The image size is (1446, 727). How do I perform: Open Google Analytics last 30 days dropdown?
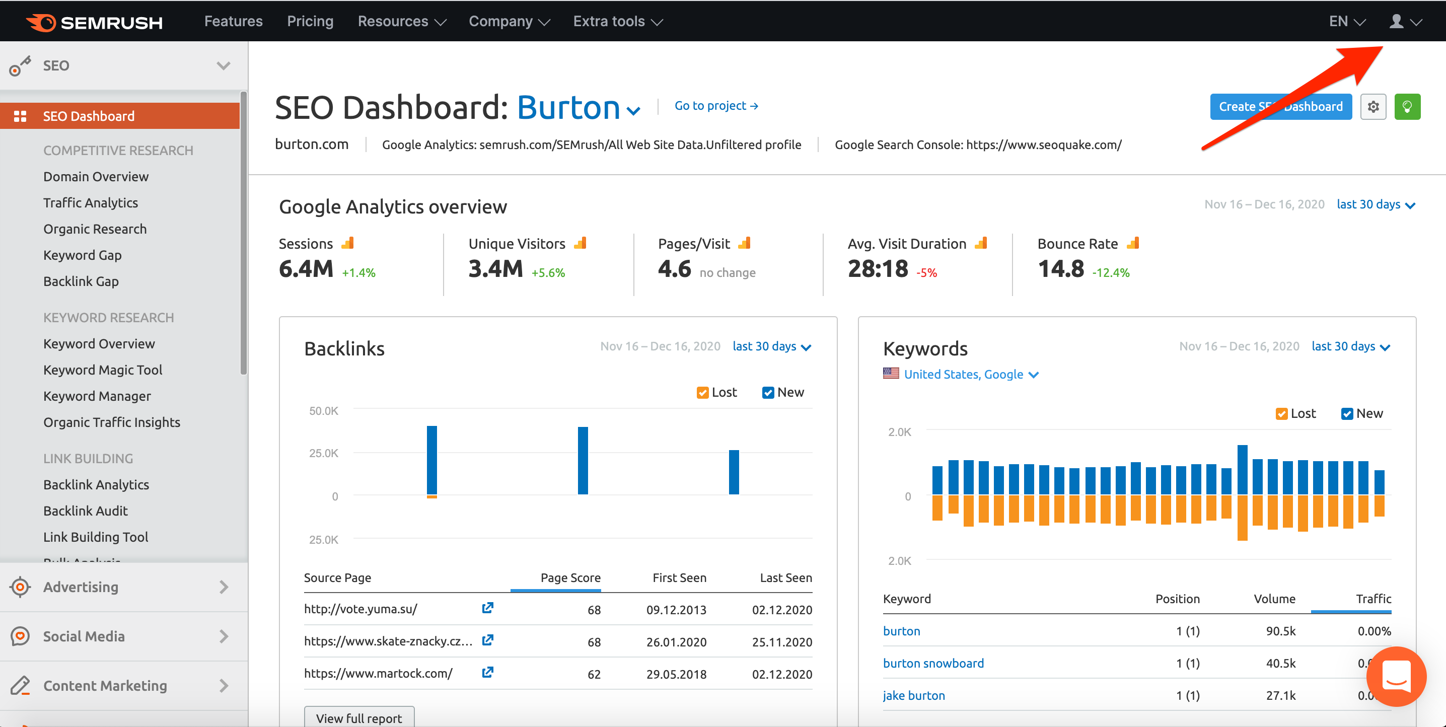[x=1376, y=204]
